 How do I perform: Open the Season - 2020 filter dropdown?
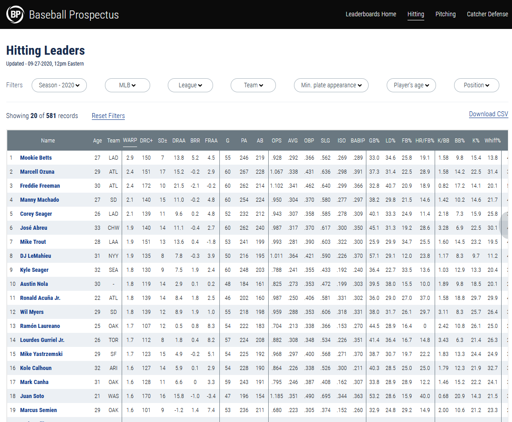tap(59, 85)
